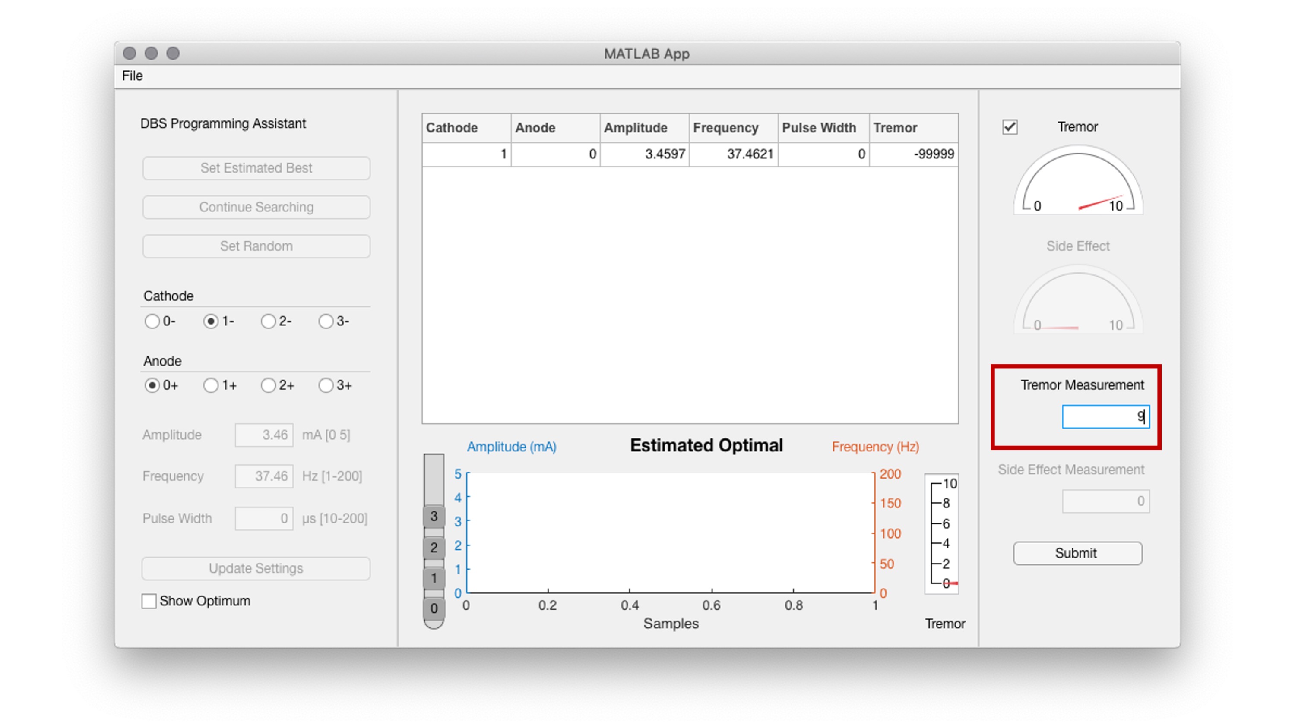Enable the Show Optimum checkbox
Viewport: 1295px width, 728px height.
149,601
